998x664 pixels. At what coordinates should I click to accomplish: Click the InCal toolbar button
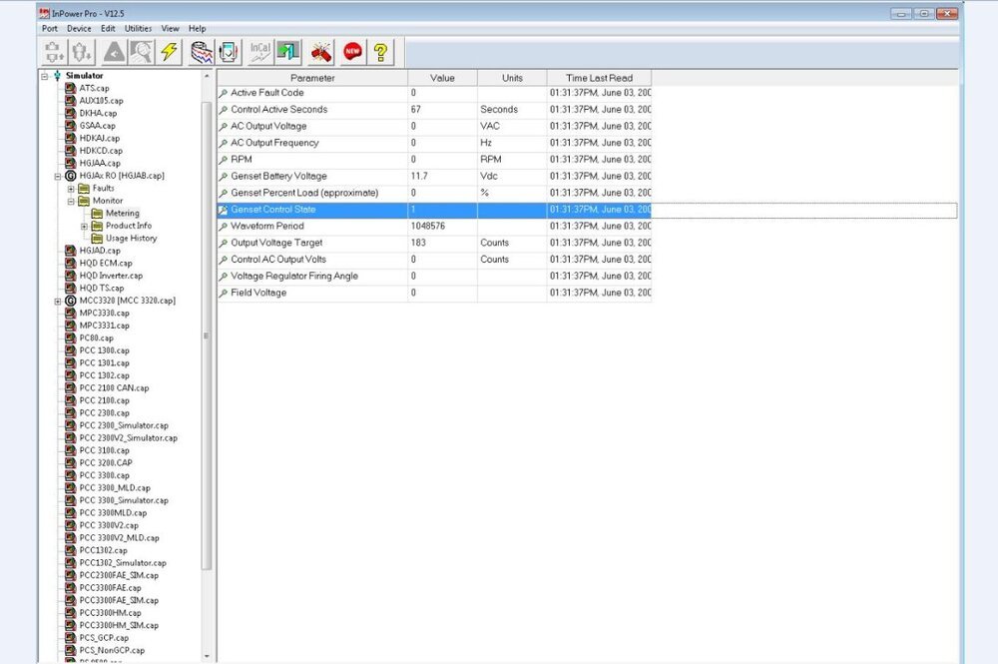coord(260,52)
